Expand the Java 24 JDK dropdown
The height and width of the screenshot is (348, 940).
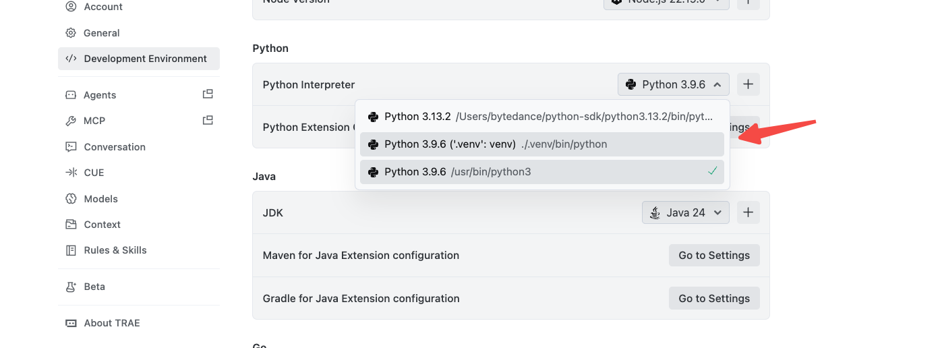[685, 212]
